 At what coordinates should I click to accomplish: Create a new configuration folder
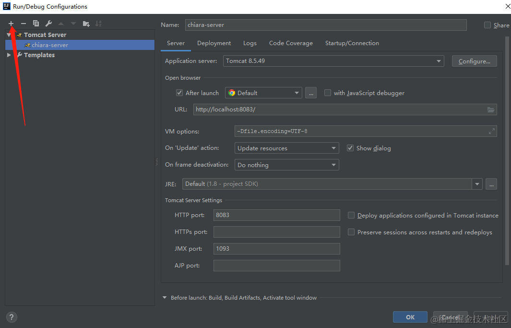86,24
